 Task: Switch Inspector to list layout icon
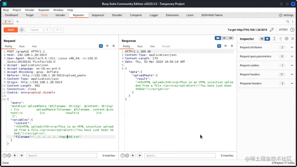[262, 39]
